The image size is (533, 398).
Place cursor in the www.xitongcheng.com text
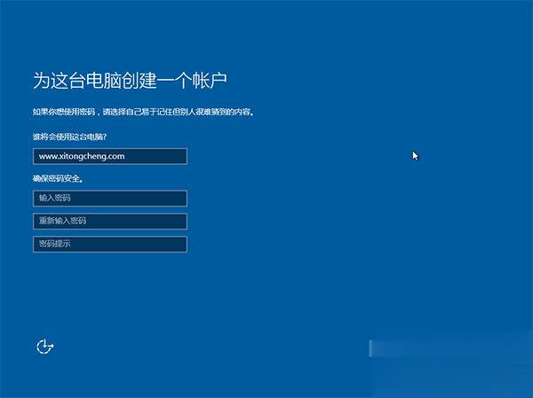[x=82, y=156]
